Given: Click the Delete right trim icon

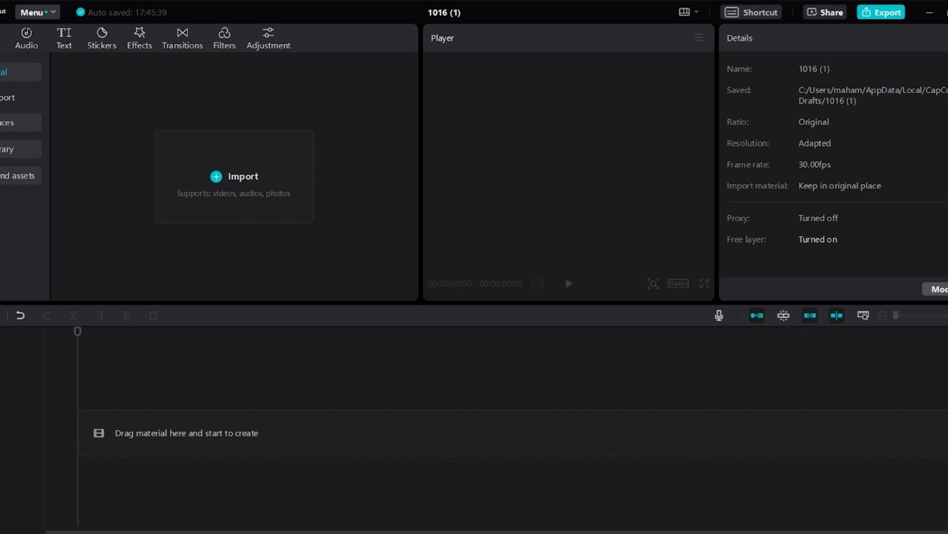Looking at the screenshot, I should [x=127, y=316].
